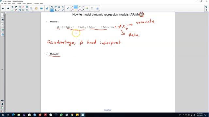Open the pen types icon
Screen dimensions: 209x117
pos(68,8)
